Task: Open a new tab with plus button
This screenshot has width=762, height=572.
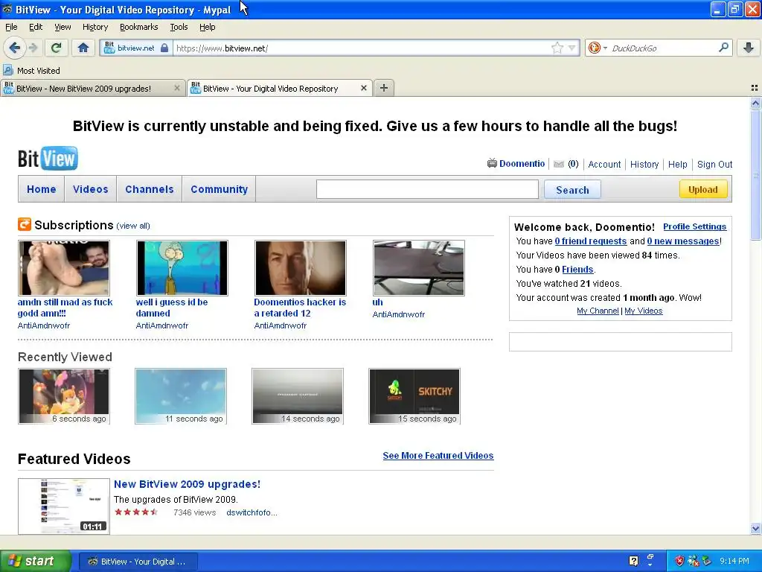Action: pyautogui.click(x=383, y=88)
